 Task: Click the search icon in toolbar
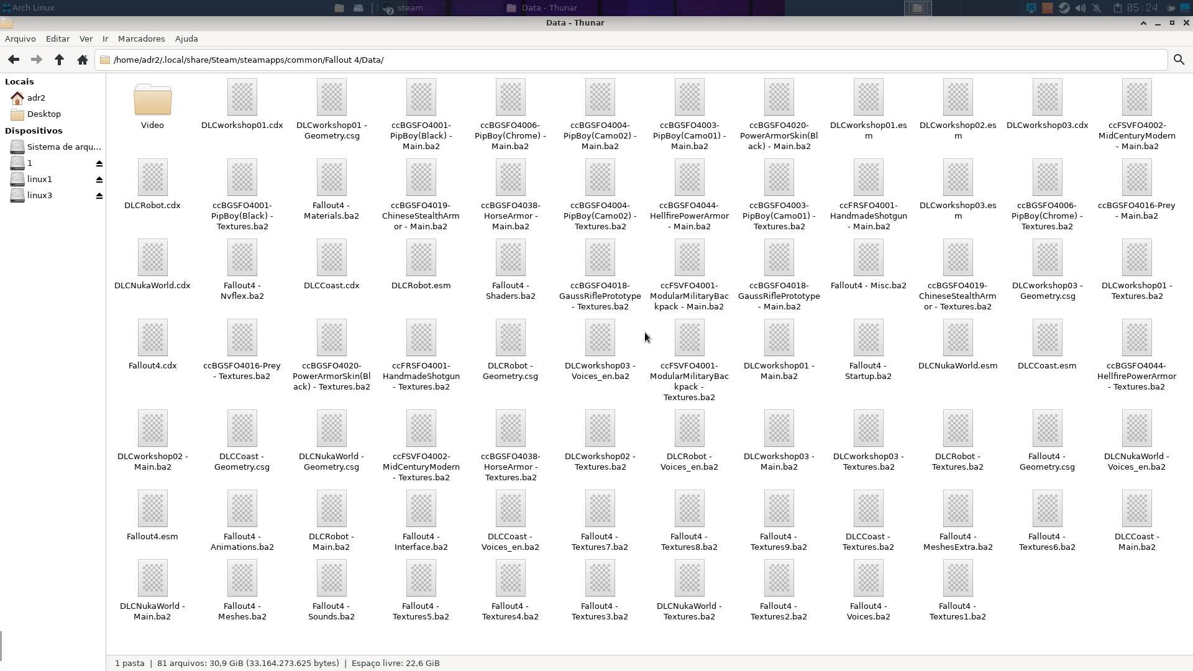click(x=1181, y=60)
